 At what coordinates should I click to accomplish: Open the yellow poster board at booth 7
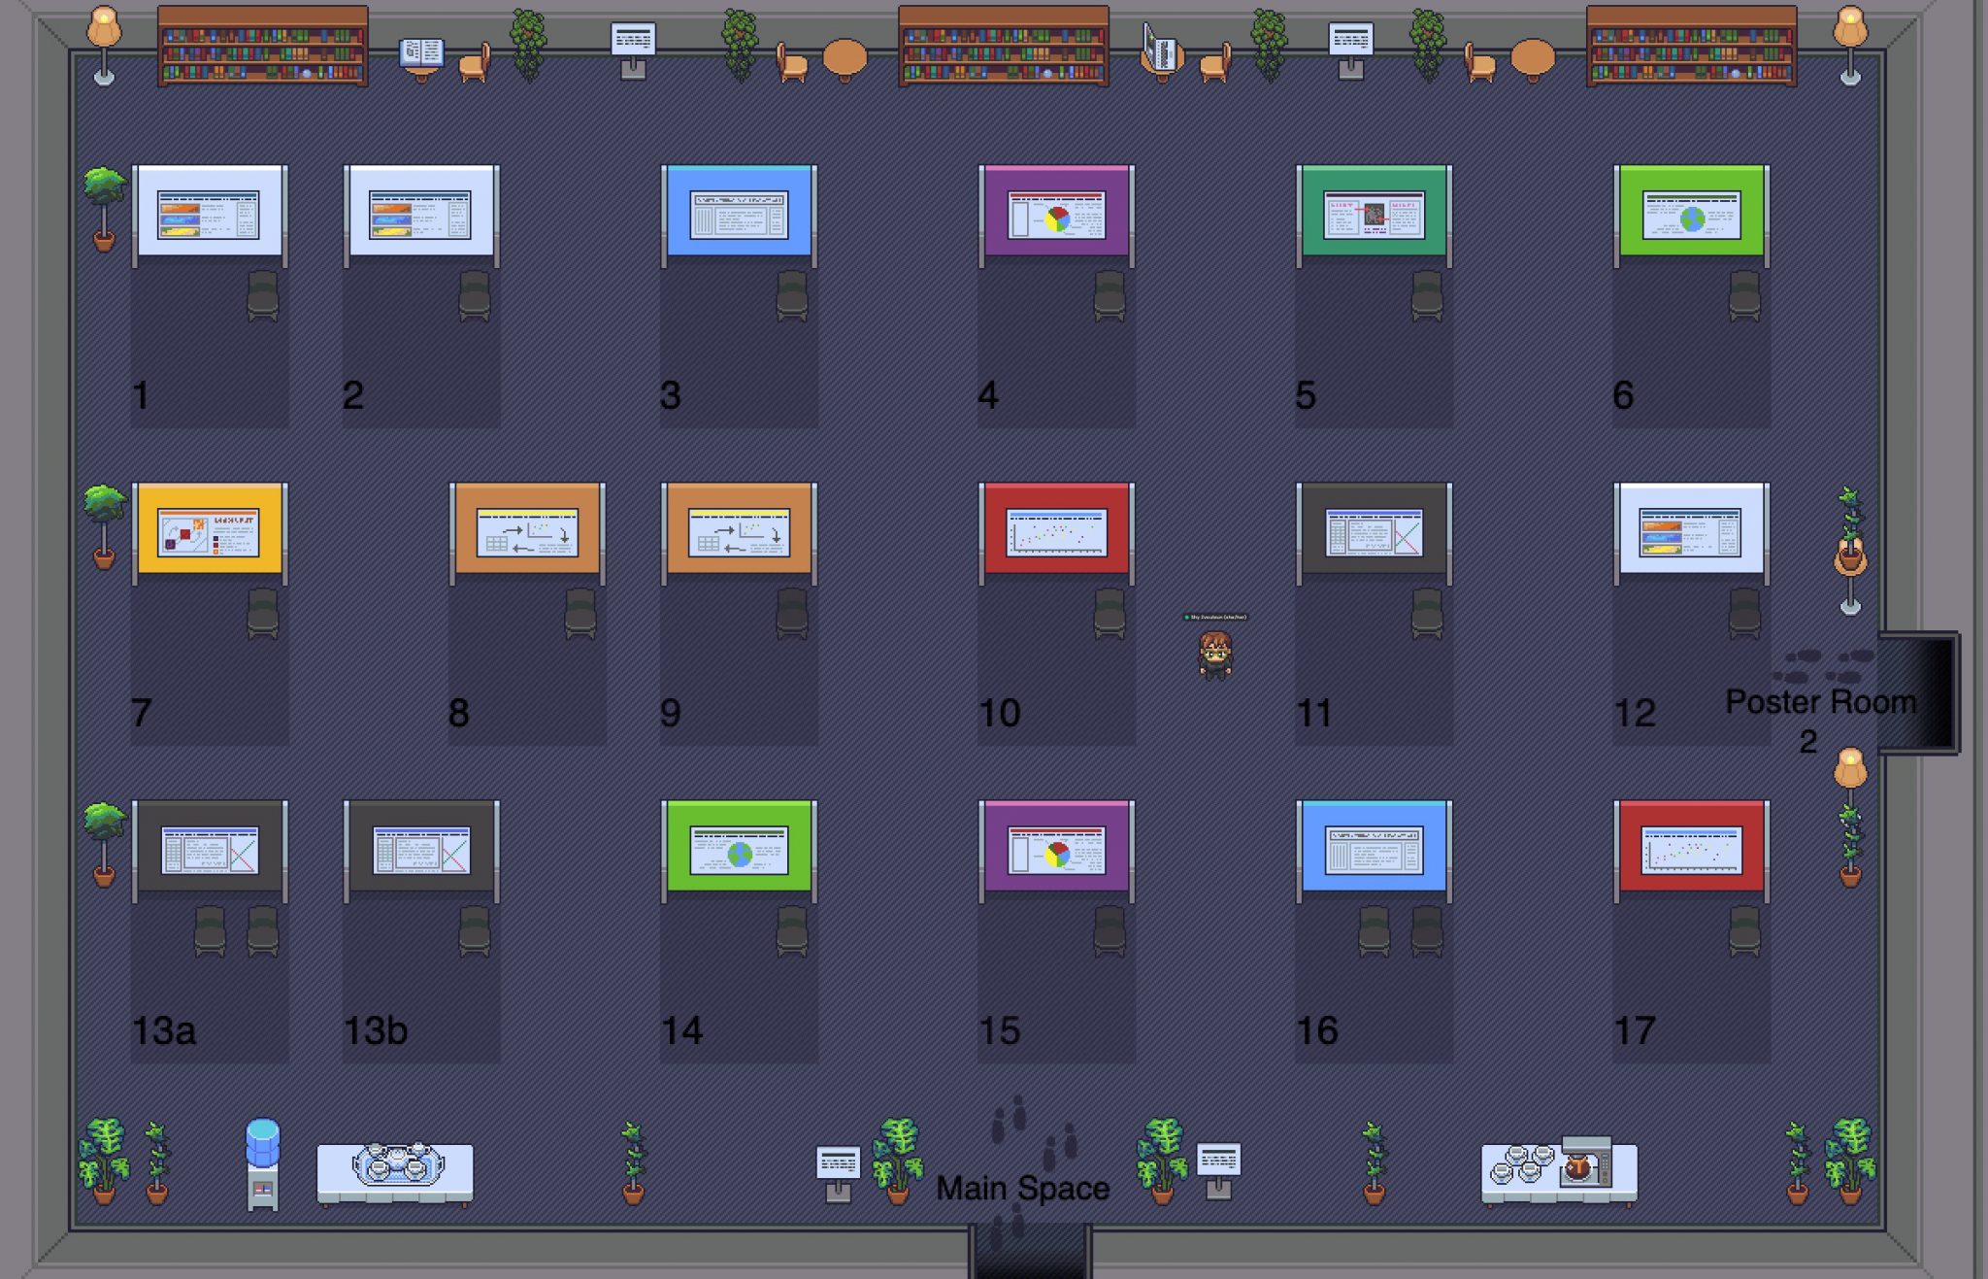point(209,531)
